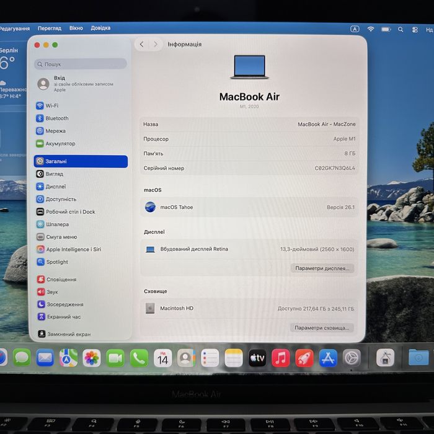The image size is (434, 434).
Task: Click input source A icon in menu bar
Action: click(x=355, y=29)
